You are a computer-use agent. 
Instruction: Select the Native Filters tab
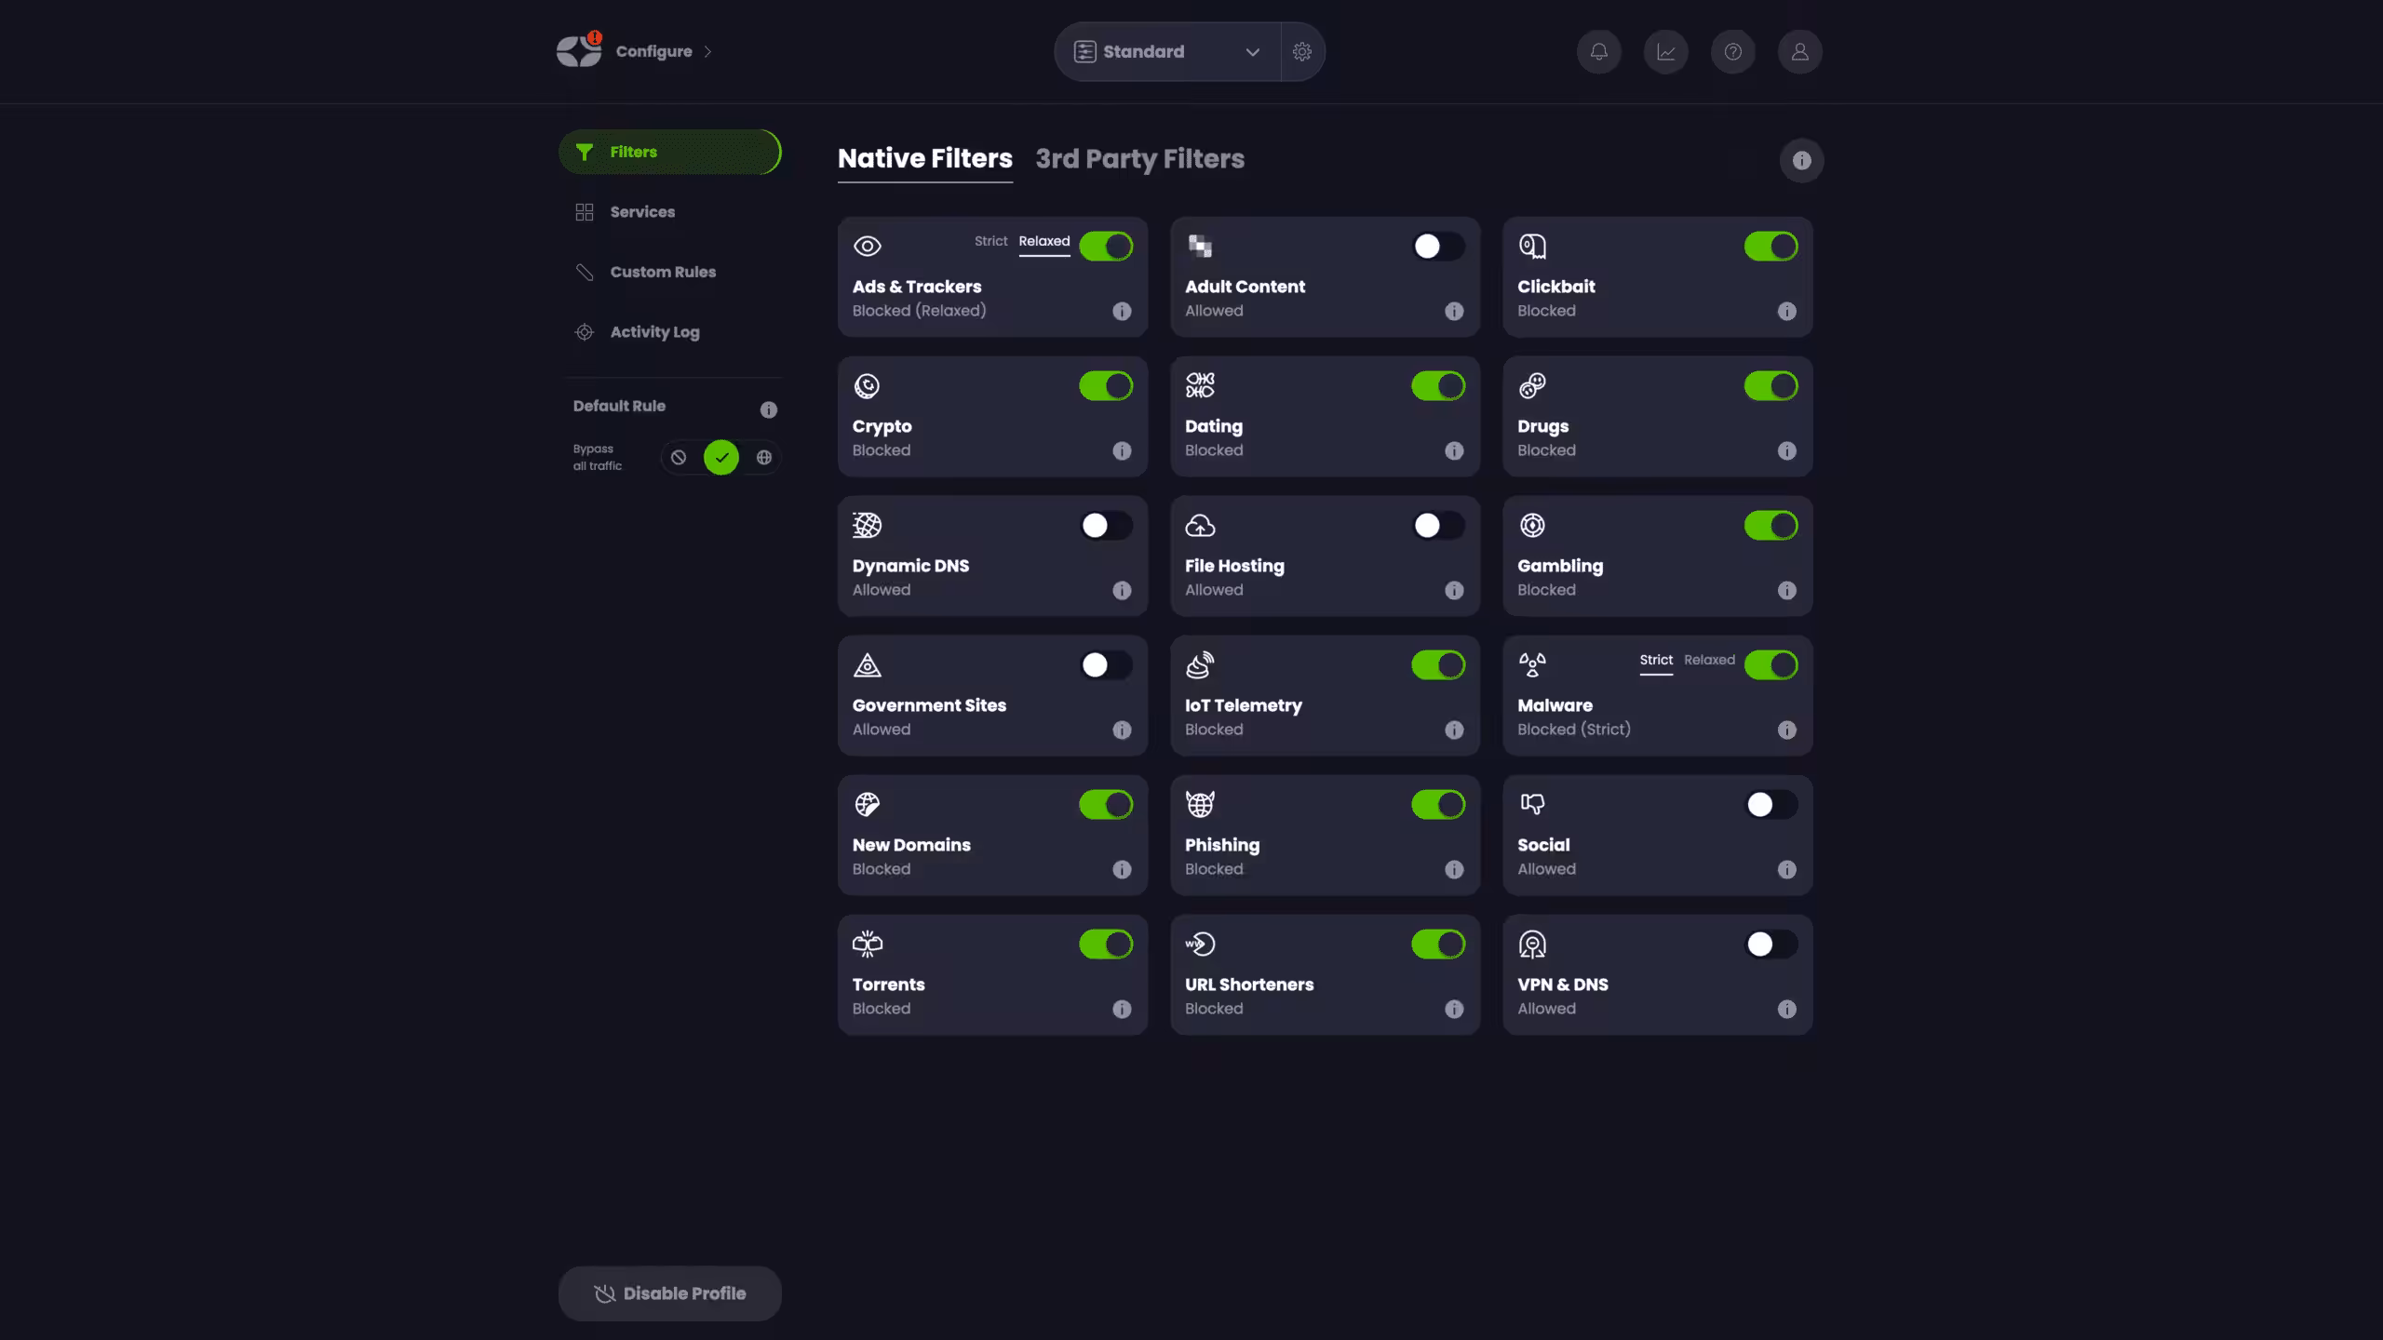924,159
